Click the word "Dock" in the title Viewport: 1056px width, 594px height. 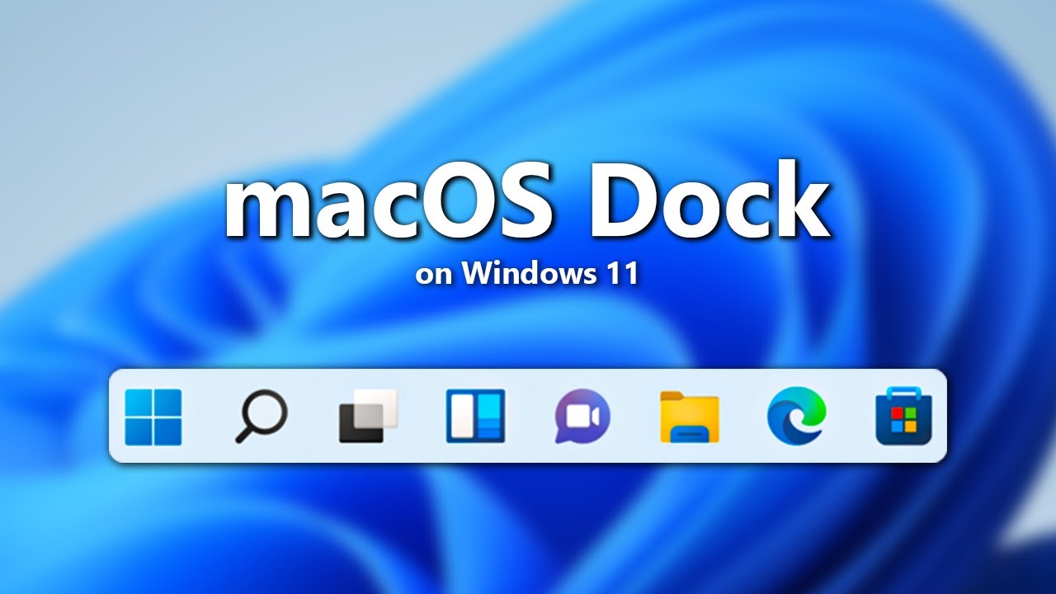pyautogui.click(x=709, y=204)
